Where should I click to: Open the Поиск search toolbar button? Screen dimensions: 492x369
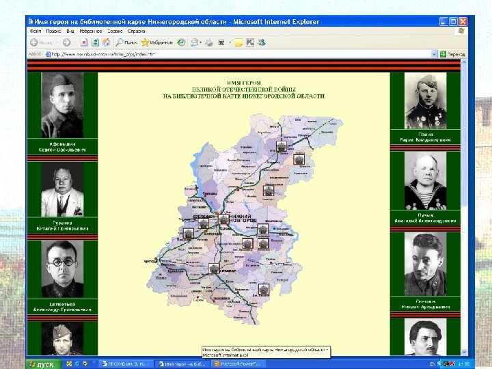[126, 42]
